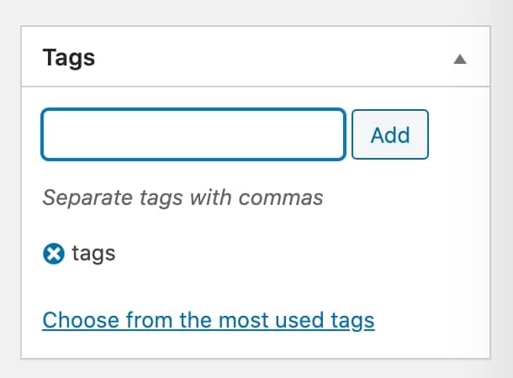The image size is (513, 378).
Task: Click the Separate tags with commas hint
Action: [x=182, y=198]
